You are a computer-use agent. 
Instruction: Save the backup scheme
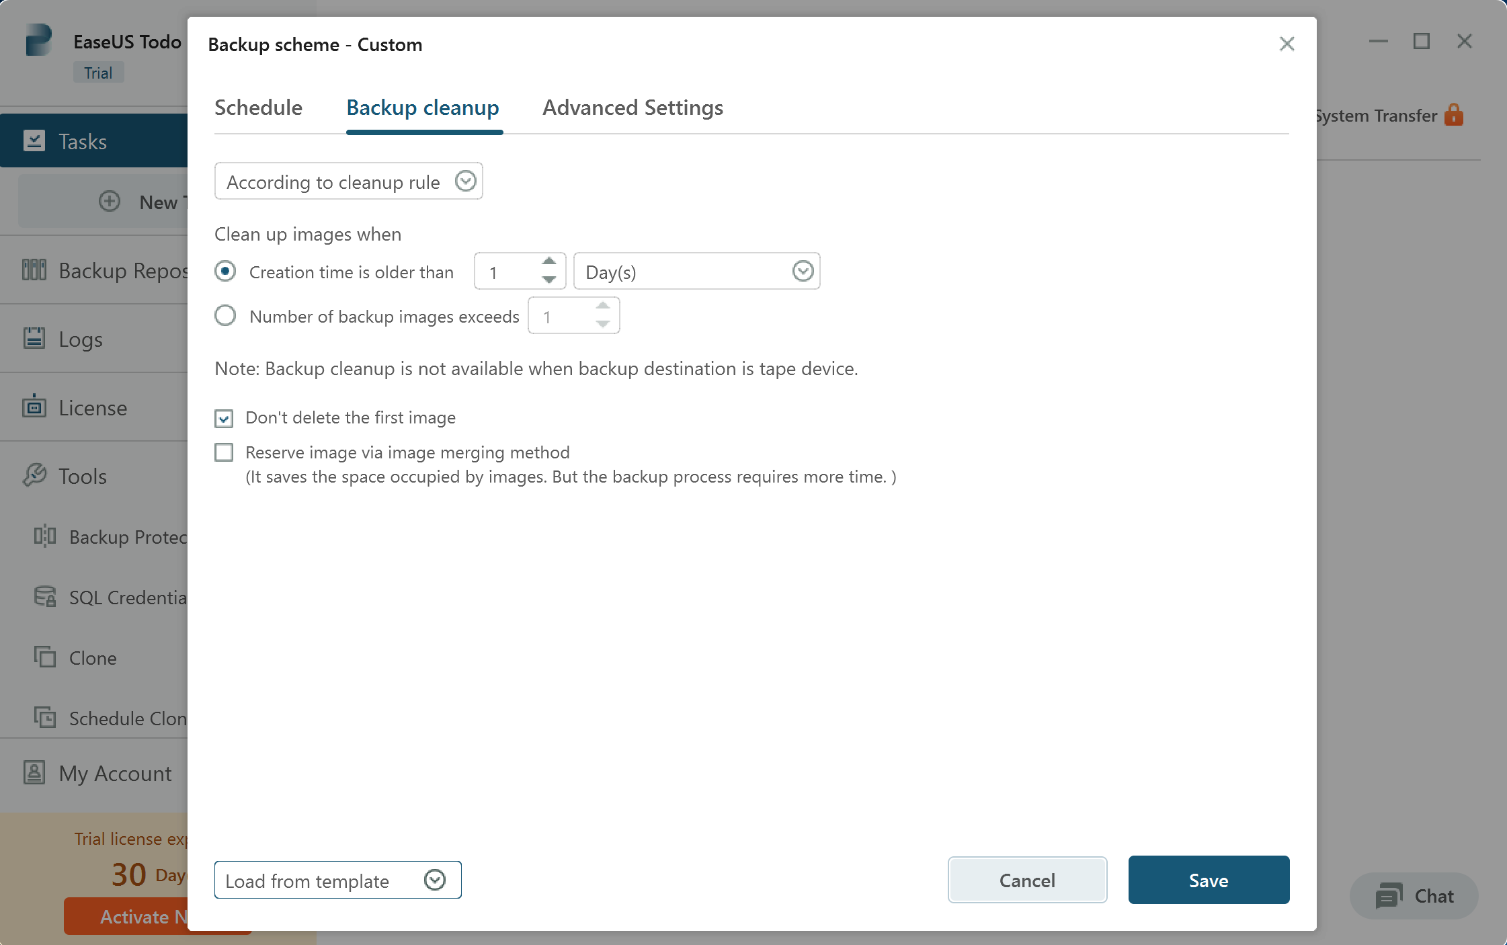[x=1209, y=880]
